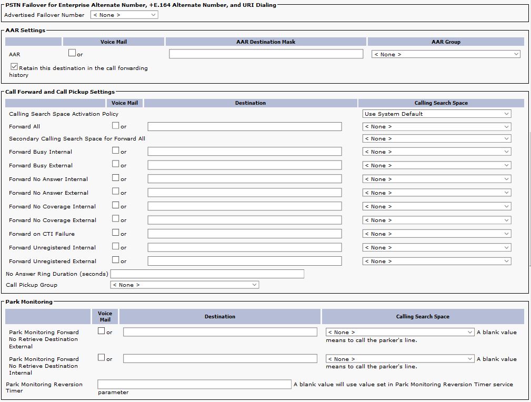Open Secondary Calling Search Space for Forward All
This screenshot has height=402, width=531.
coord(436,139)
